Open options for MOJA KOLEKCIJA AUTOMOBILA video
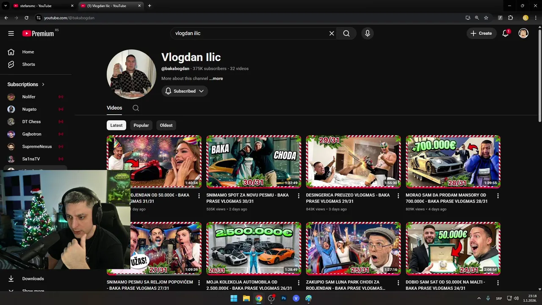The width and height of the screenshot is (542, 305). (299, 283)
